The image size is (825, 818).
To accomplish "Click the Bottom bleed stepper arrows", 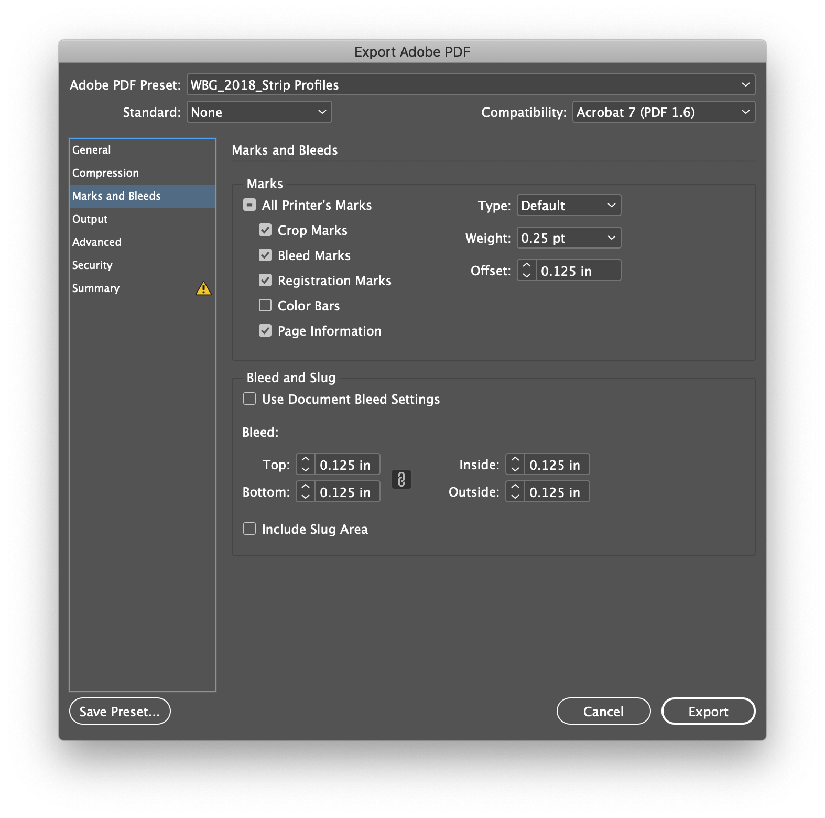I will click(306, 492).
